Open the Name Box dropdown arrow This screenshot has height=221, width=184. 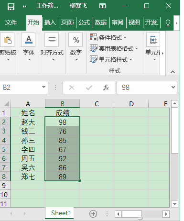pyautogui.click(x=43, y=87)
